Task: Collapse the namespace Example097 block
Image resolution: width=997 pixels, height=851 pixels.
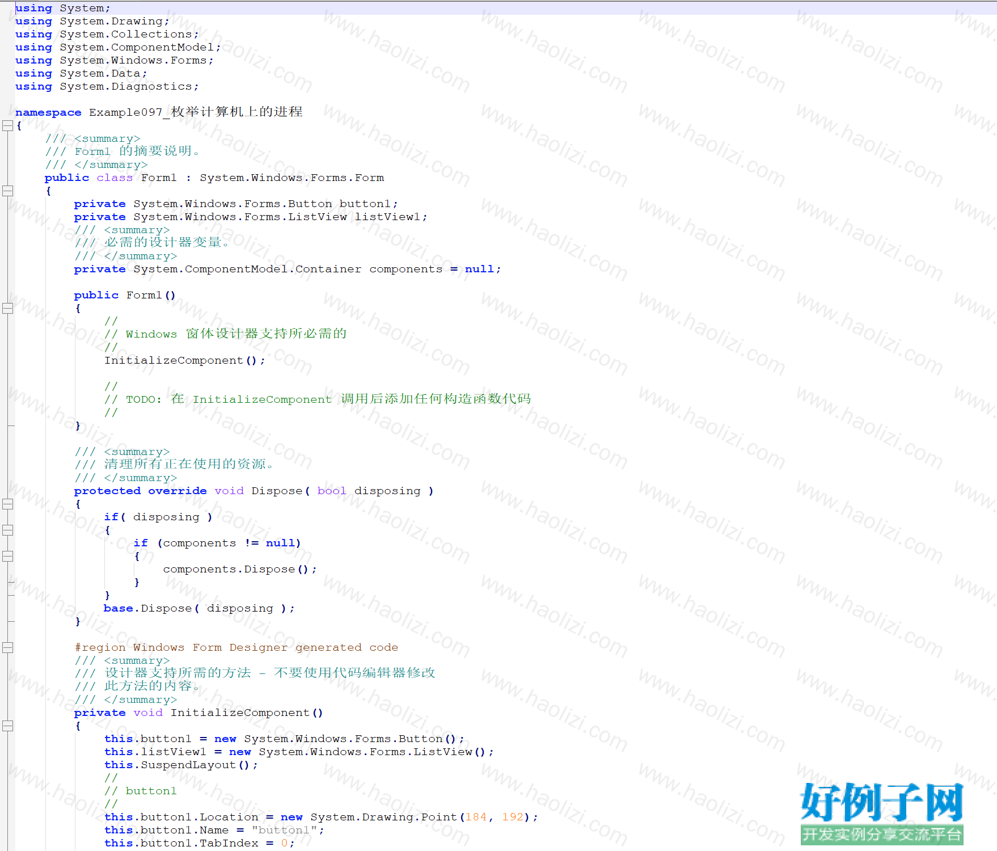Action: (7, 125)
